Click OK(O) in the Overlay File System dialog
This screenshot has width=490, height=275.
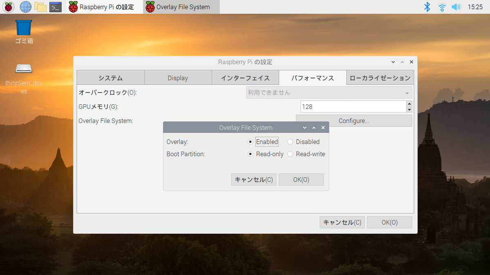[301, 179]
